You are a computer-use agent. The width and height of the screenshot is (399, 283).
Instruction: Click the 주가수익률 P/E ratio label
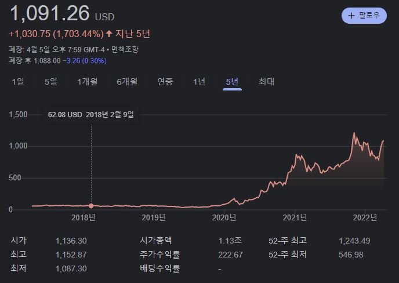[x=159, y=255]
